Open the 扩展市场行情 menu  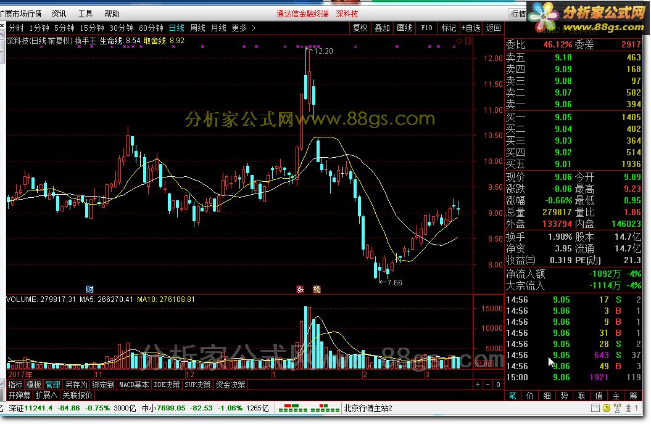tap(21, 14)
